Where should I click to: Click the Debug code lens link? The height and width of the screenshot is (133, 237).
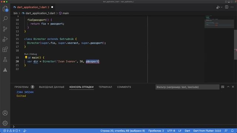(33, 54)
